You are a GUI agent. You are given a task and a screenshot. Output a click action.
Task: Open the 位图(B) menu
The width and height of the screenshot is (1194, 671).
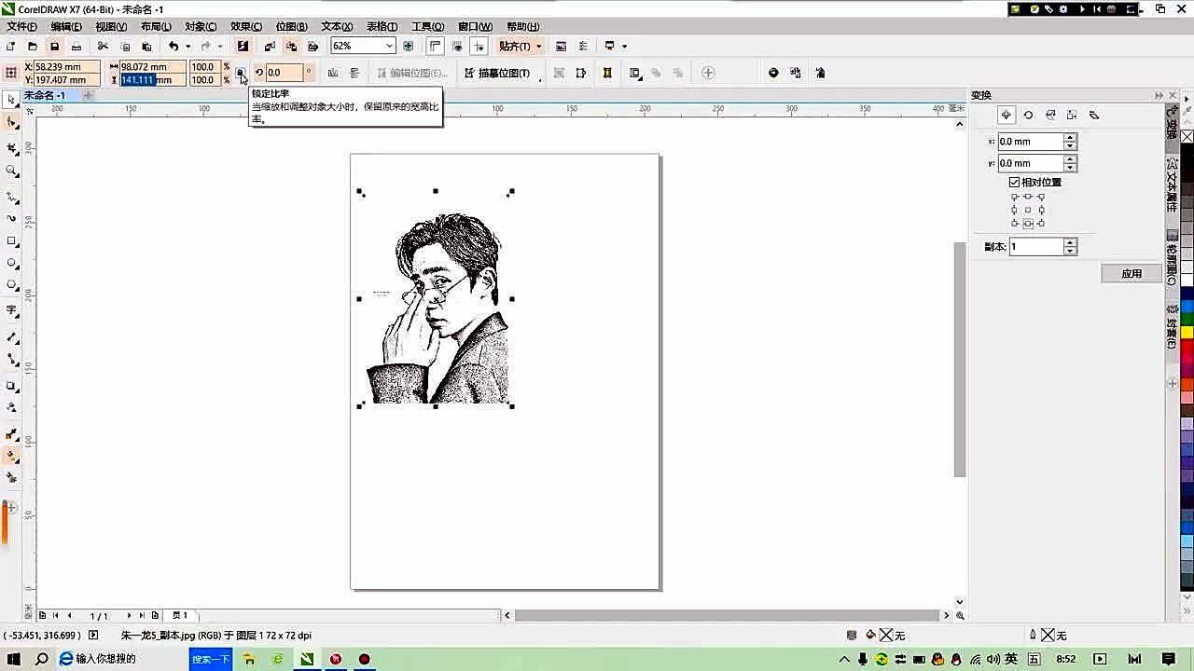pos(292,27)
